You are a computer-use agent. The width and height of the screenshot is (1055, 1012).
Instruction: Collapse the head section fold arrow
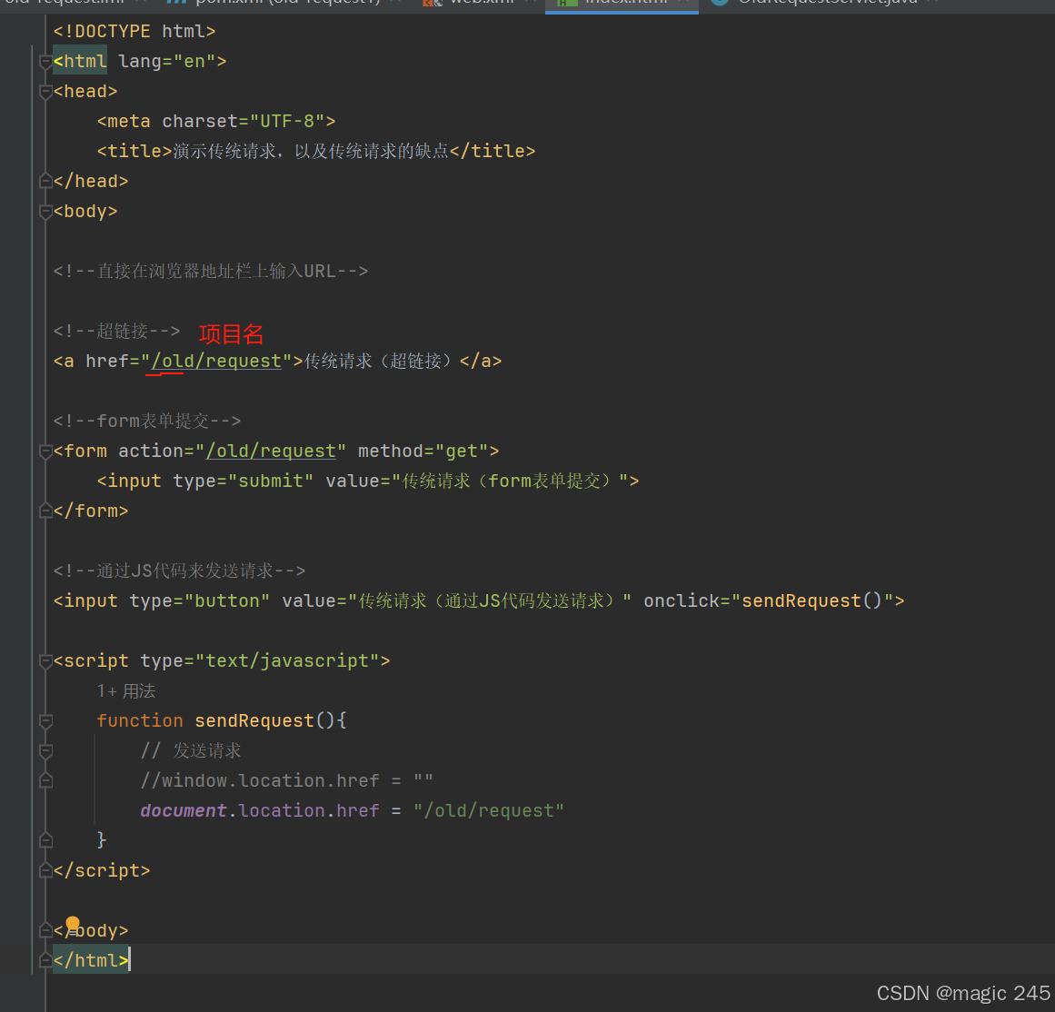pyautogui.click(x=44, y=92)
